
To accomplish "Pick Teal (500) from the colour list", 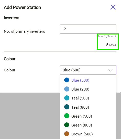I will 88,98.
